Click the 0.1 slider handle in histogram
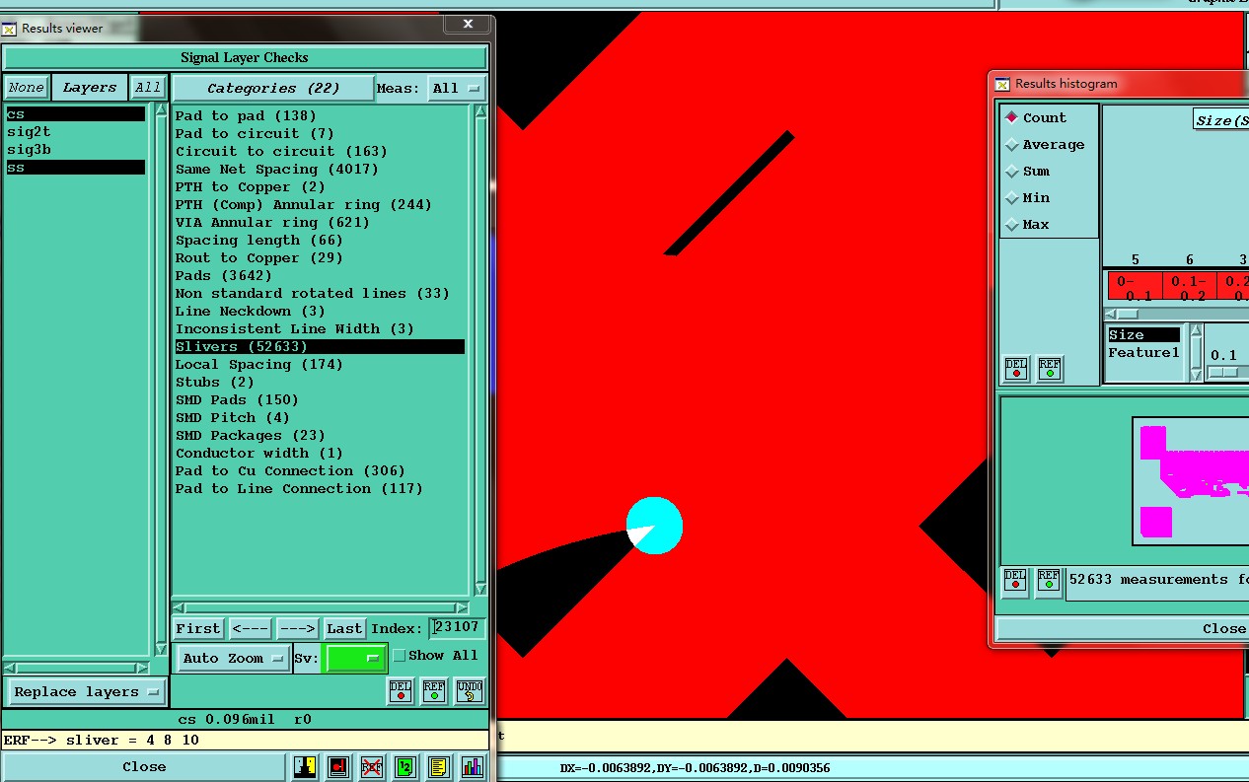1249x782 pixels. (1223, 372)
